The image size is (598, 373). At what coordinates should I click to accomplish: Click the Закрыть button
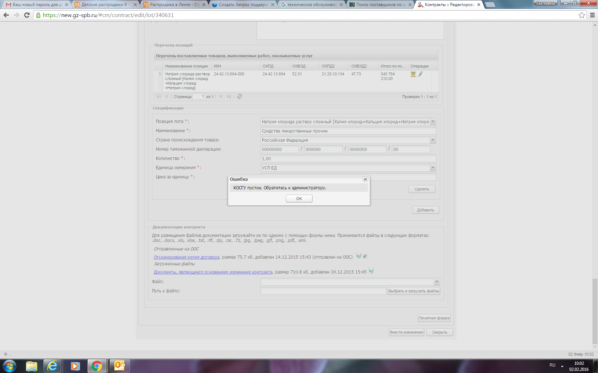coord(440,332)
